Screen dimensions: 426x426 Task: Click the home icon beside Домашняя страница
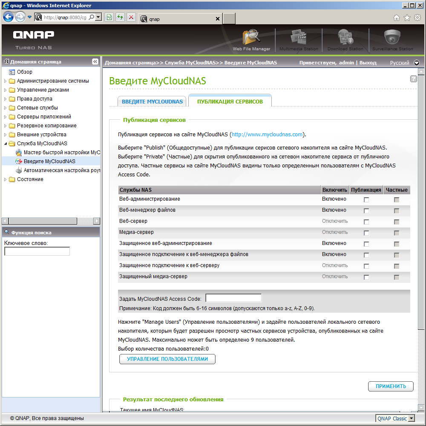pyautogui.click(x=6, y=61)
